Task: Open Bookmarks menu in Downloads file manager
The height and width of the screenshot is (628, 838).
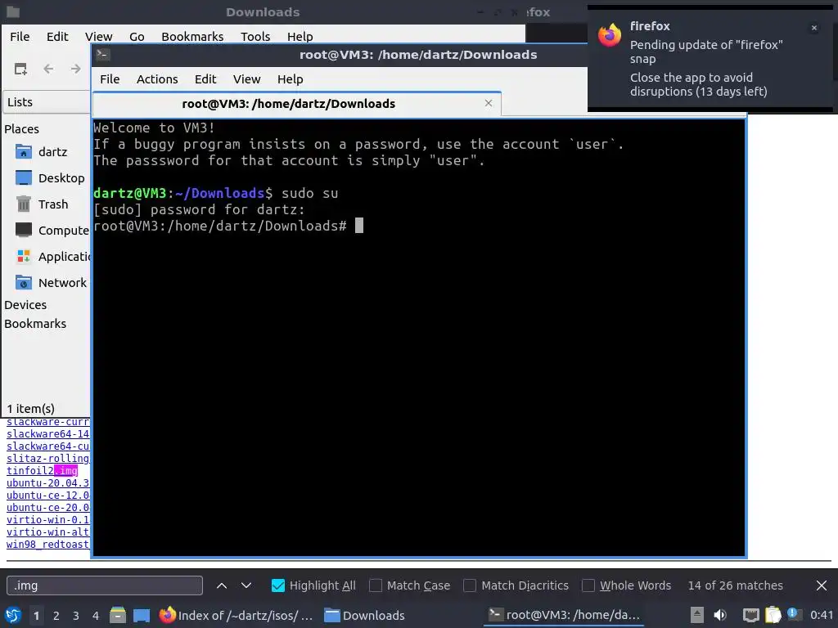Action: 192,36
